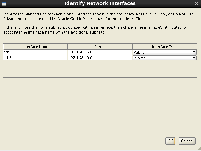This screenshot has height=151, width=201.
Task: Open Interface Type dropdown for eth3
Action: 165,58
